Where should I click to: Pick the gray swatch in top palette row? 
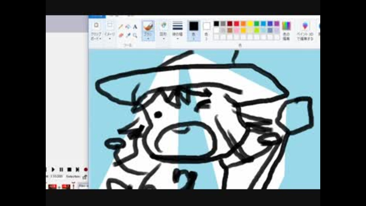click(x=223, y=24)
